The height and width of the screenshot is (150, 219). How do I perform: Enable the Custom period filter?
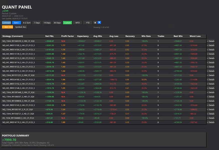(67, 22)
